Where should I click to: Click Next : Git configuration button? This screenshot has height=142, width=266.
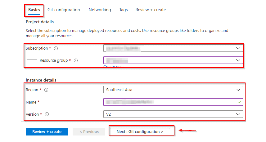point(140,132)
